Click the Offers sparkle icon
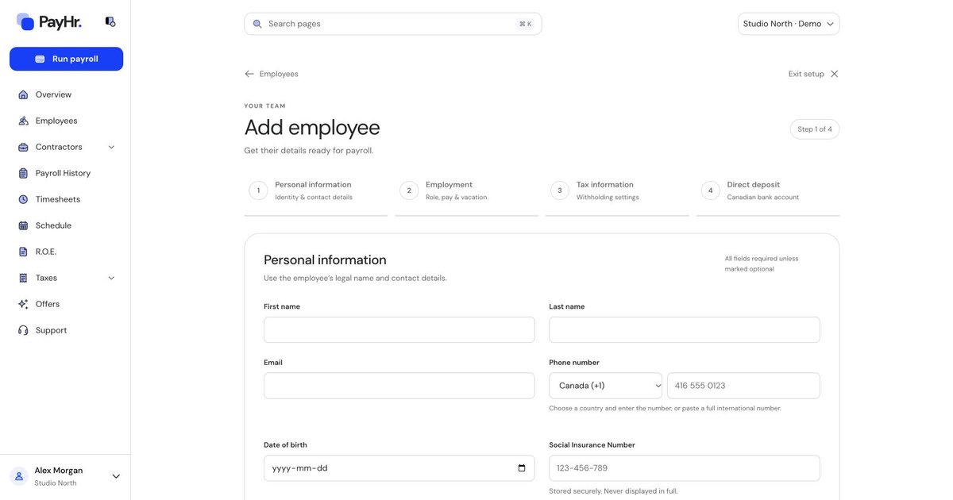The image size is (953, 500). pyautogui.click(x=23, y=304)
